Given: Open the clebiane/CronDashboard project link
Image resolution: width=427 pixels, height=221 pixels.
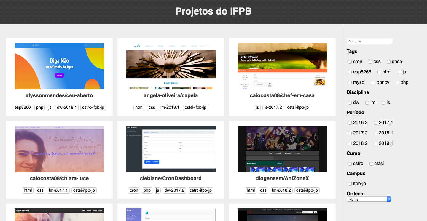Looking at the screenshot, I should pos(171,178).
